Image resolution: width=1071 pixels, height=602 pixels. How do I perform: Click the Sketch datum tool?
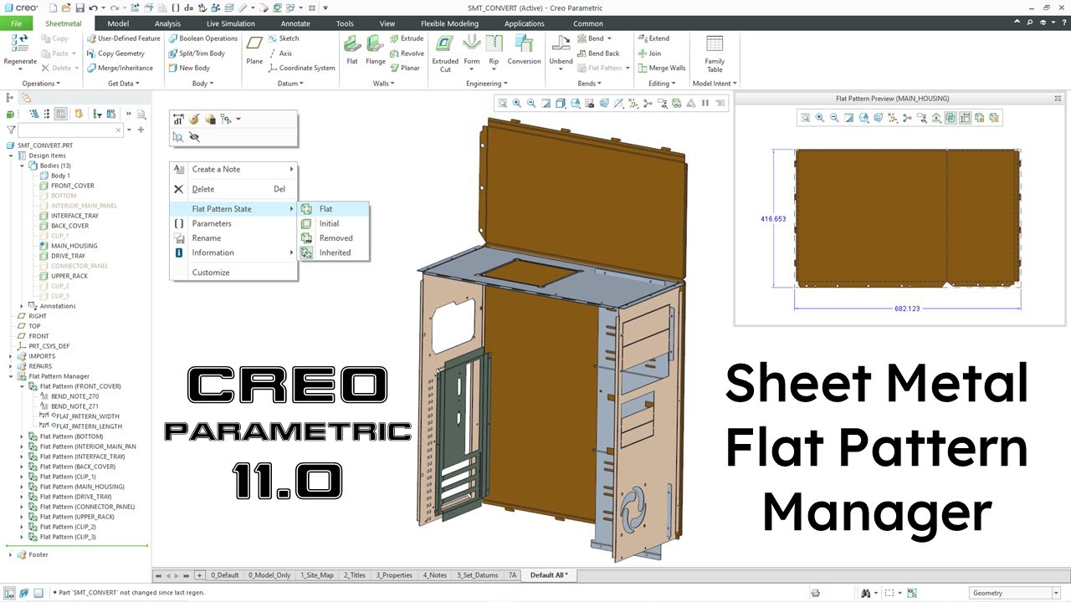[x=283, y=38]
